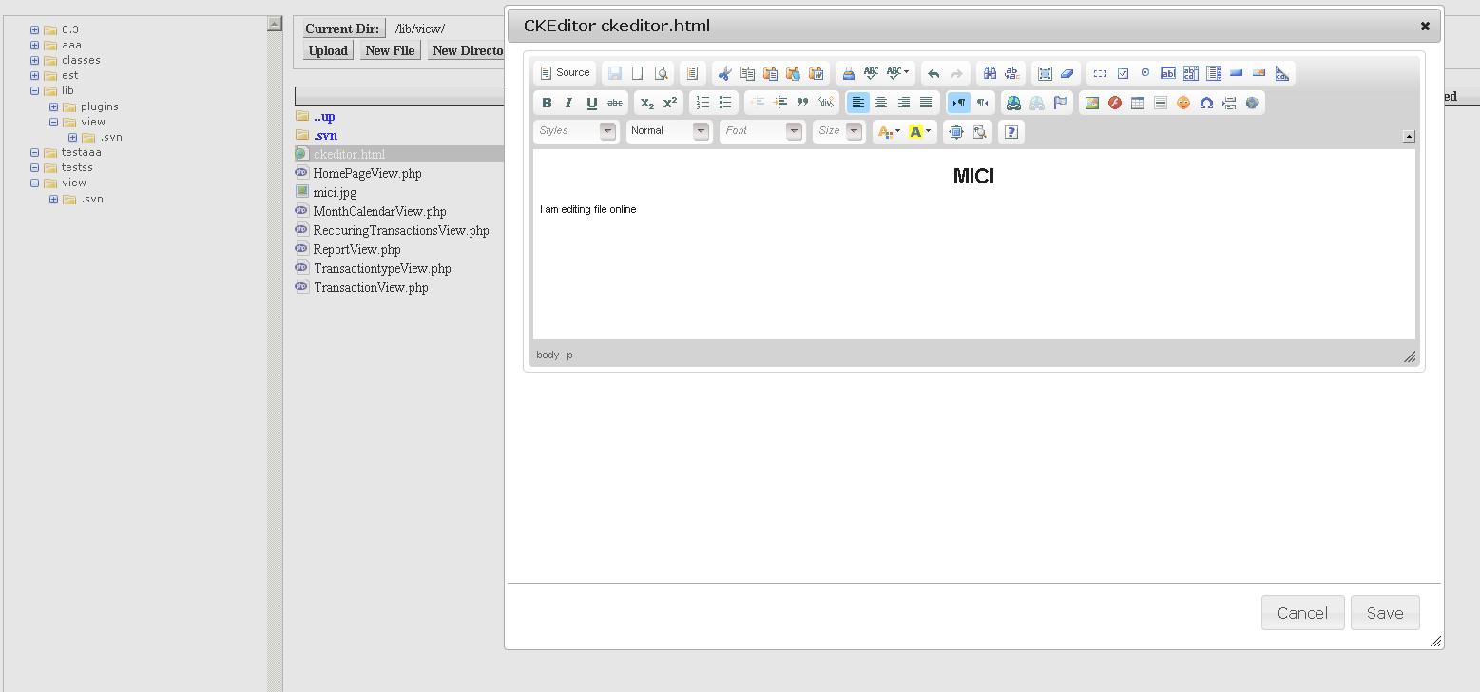This screenshot has width=1480, height=692.
Task: Open the Find binoculars tool
Action: point(990,73)
